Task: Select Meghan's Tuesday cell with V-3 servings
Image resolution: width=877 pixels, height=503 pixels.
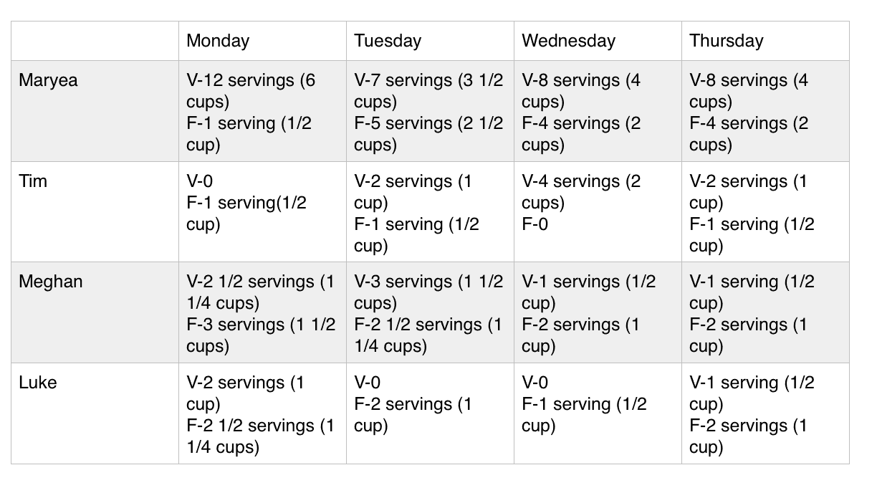Action: coord(430,312)
